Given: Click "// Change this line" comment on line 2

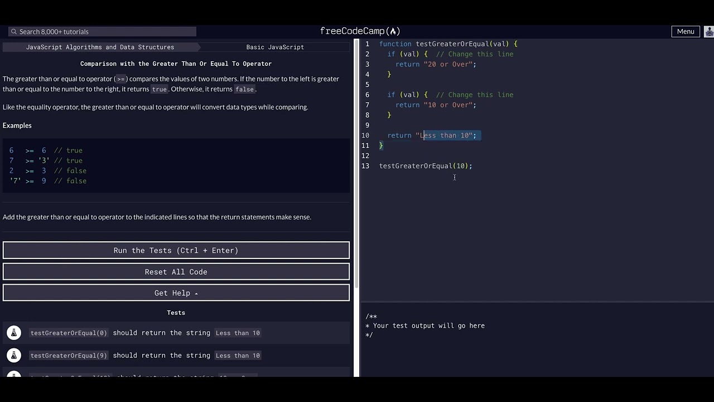Looking at the screenshot, I should 475,54.
